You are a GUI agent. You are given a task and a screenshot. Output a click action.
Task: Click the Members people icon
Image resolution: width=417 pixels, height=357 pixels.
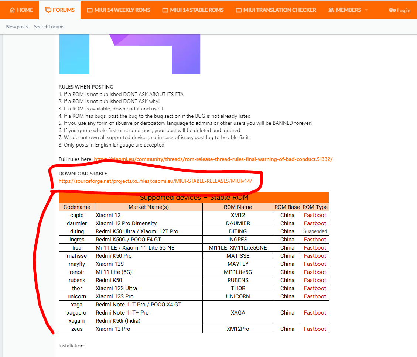(331, 10)
